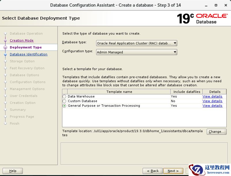Go to Creation Mode step
This screenshot has height=176, width=231.
point(22,40)
